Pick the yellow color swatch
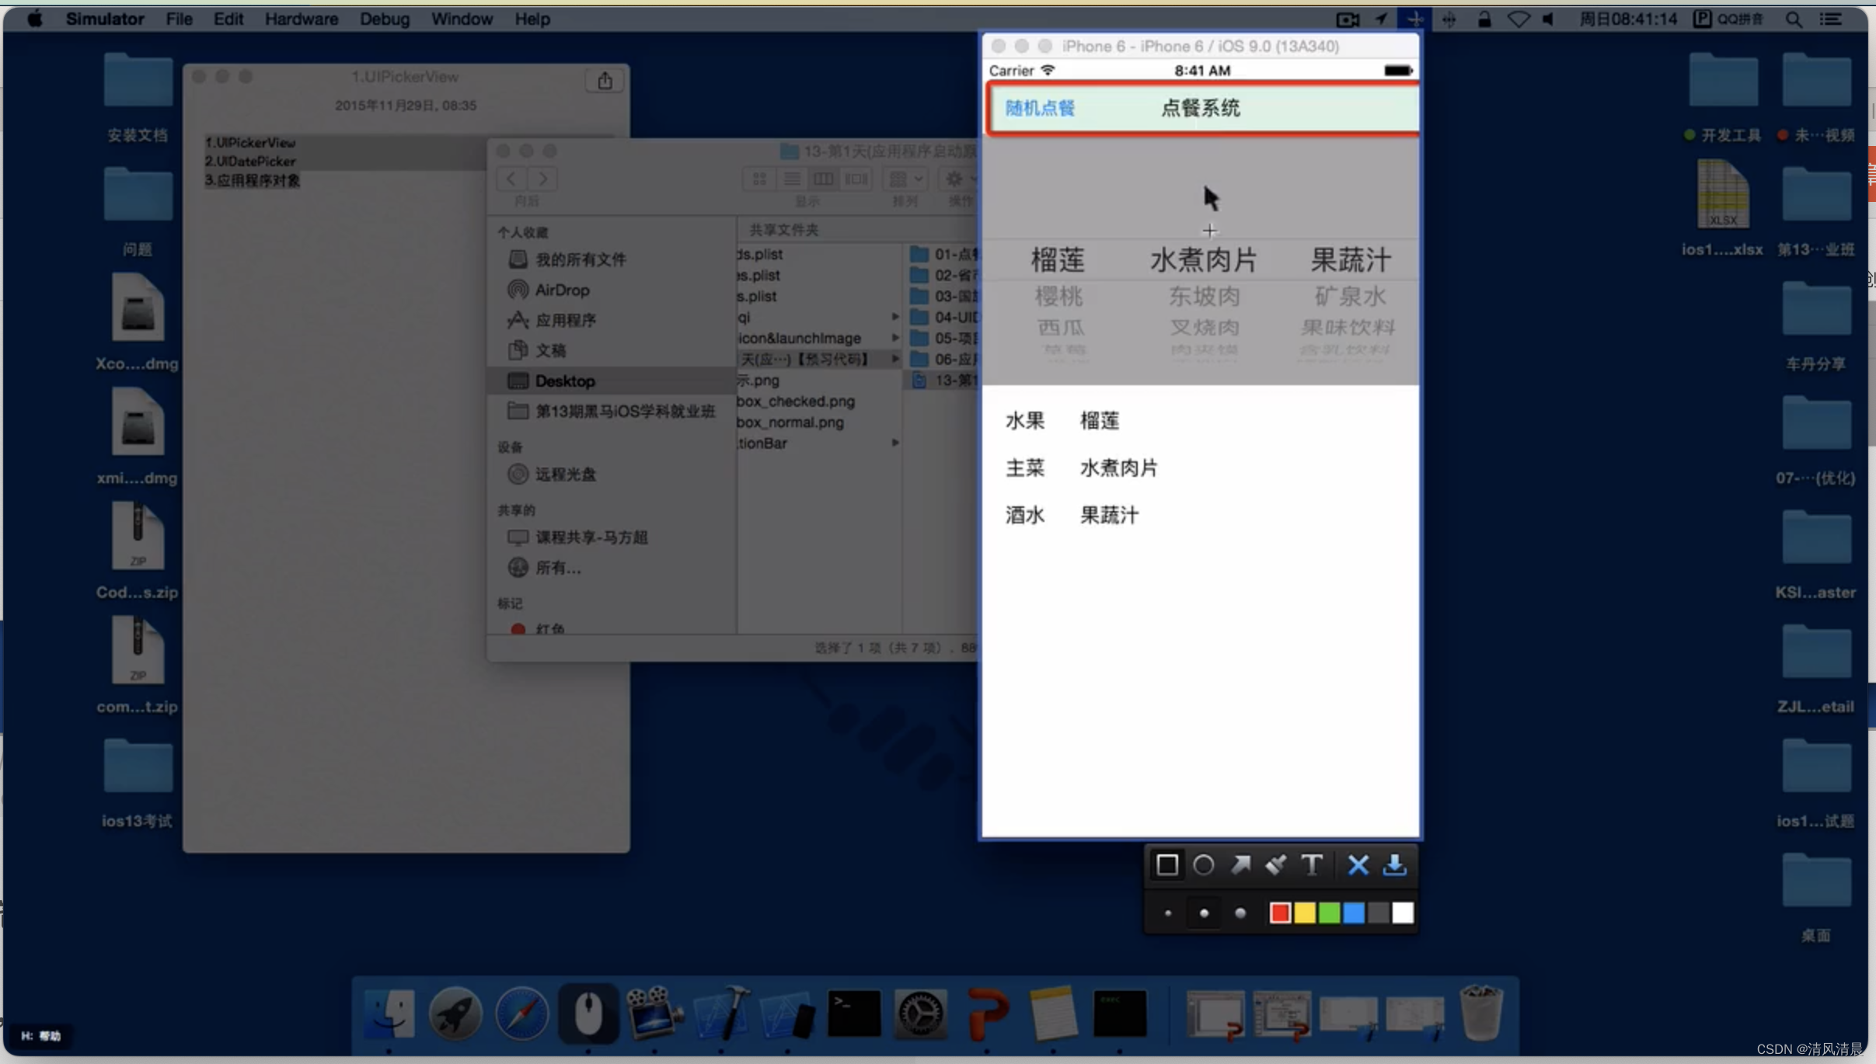This screenshot has height=1064, width=1876. pyautogui.click(x=1305, y=913)
